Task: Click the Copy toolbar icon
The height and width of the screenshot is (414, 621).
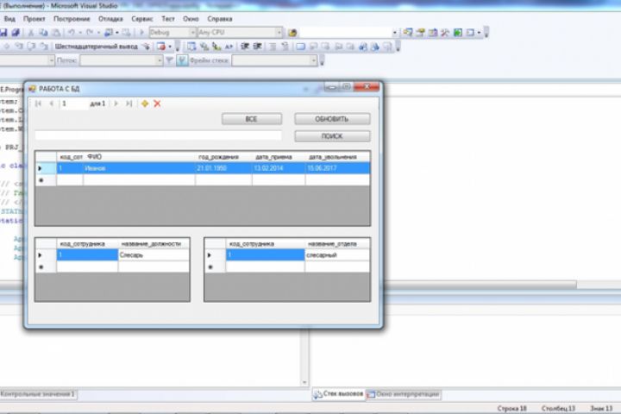Action: (43, 33)
